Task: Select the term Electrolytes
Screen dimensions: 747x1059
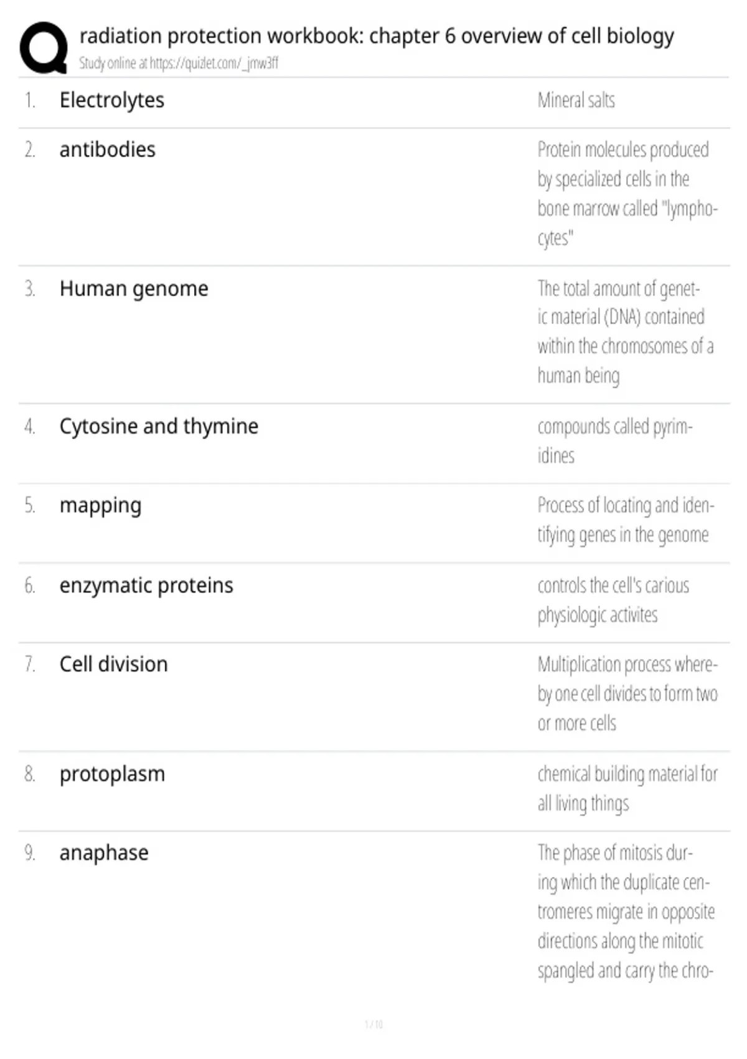Action: tap(112, 100)
